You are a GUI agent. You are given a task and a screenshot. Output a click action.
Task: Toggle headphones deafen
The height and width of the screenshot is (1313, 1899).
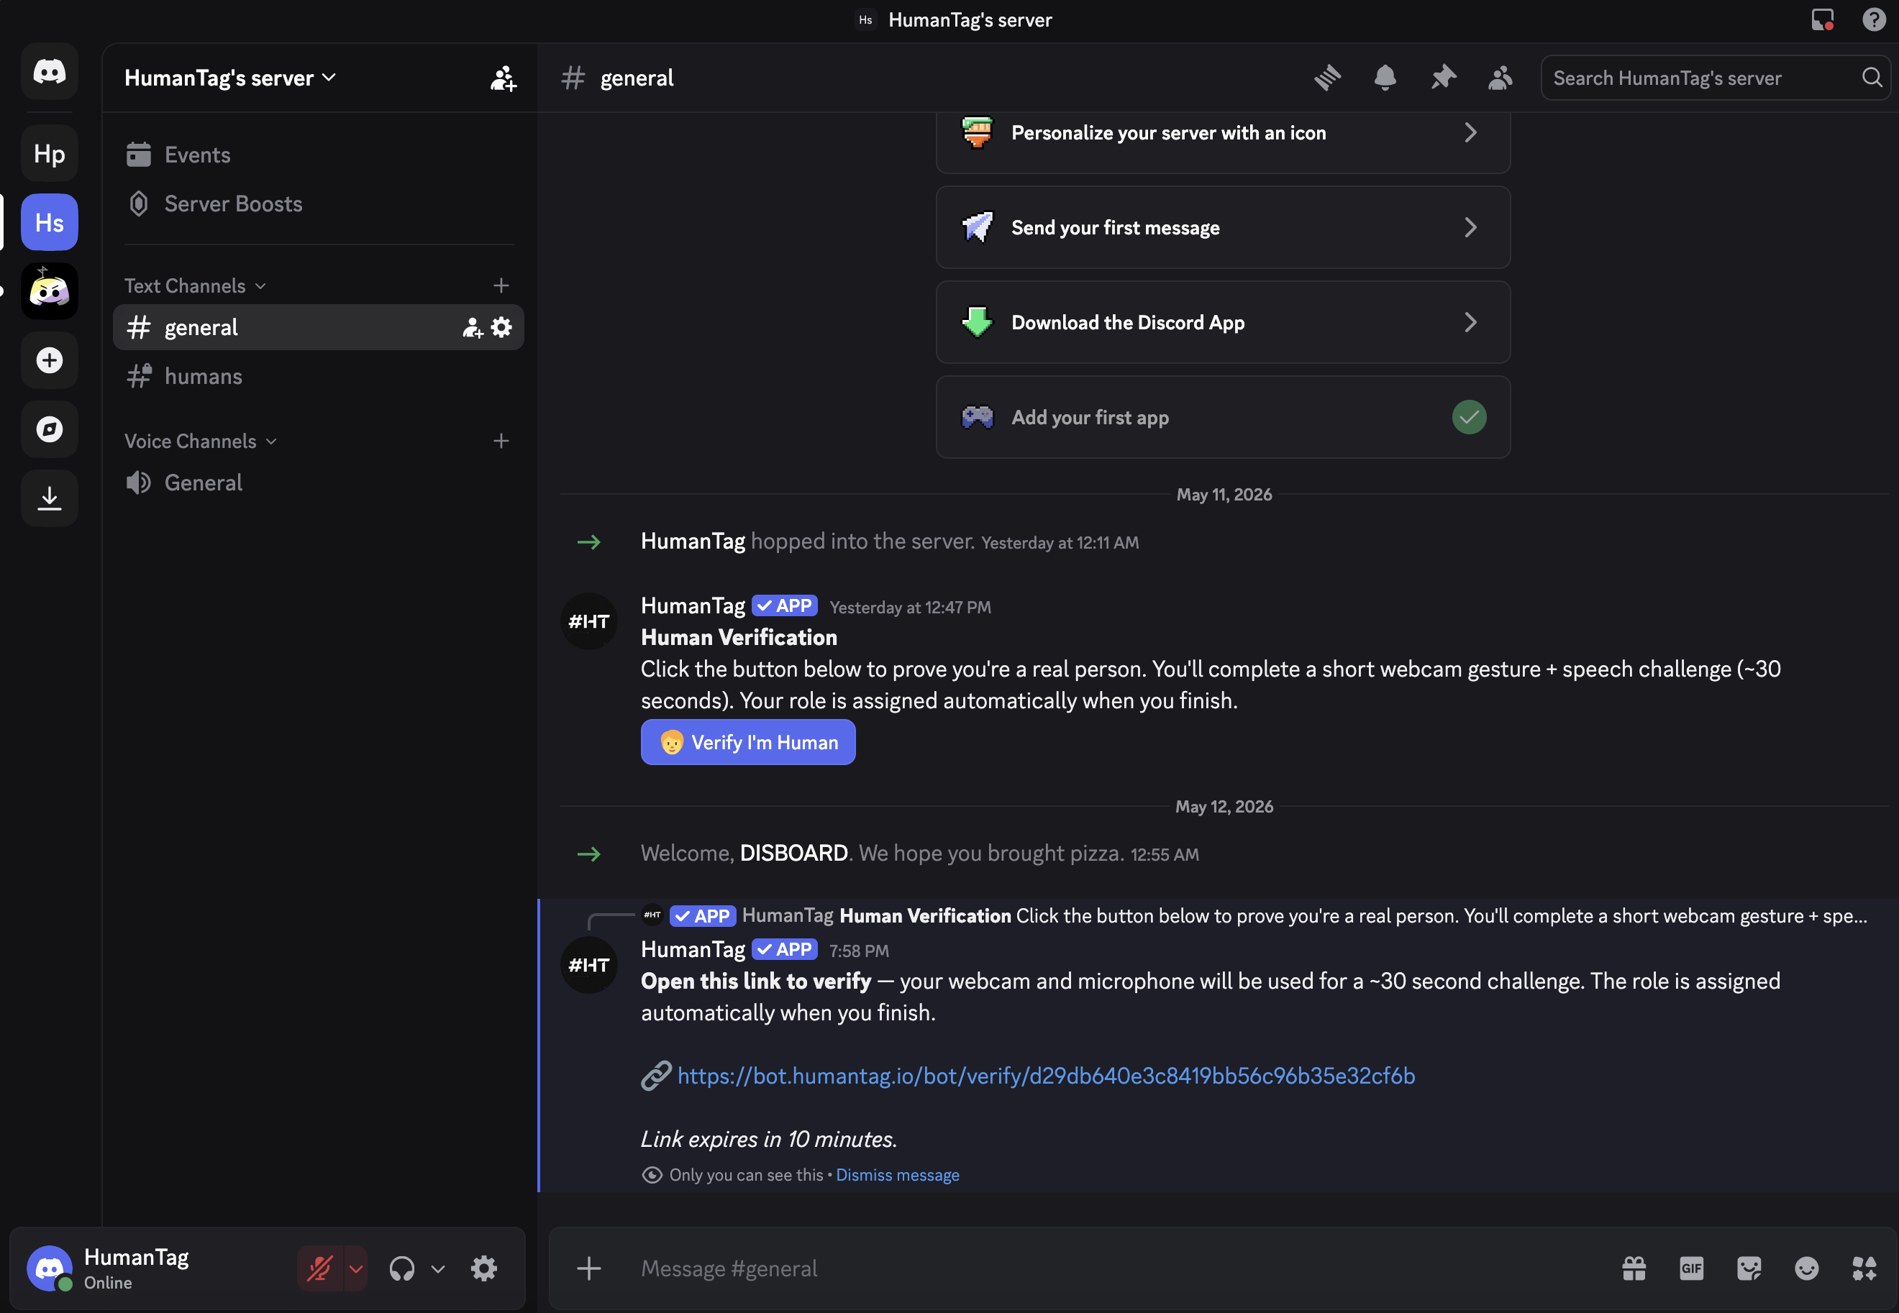click(x=401, y=1268)
